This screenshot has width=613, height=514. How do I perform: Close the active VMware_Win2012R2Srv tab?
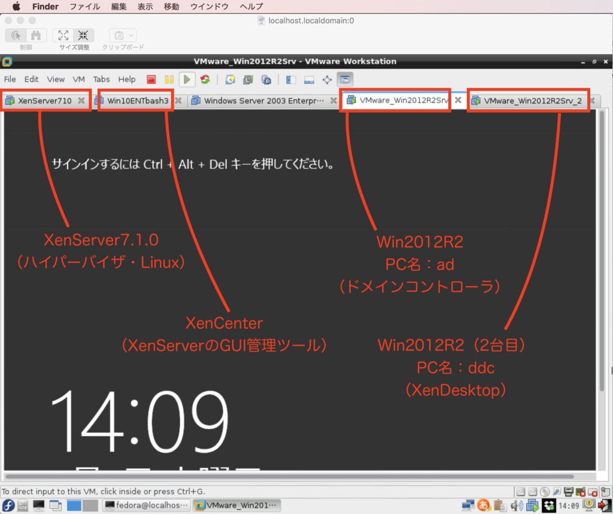pos(458,100)
